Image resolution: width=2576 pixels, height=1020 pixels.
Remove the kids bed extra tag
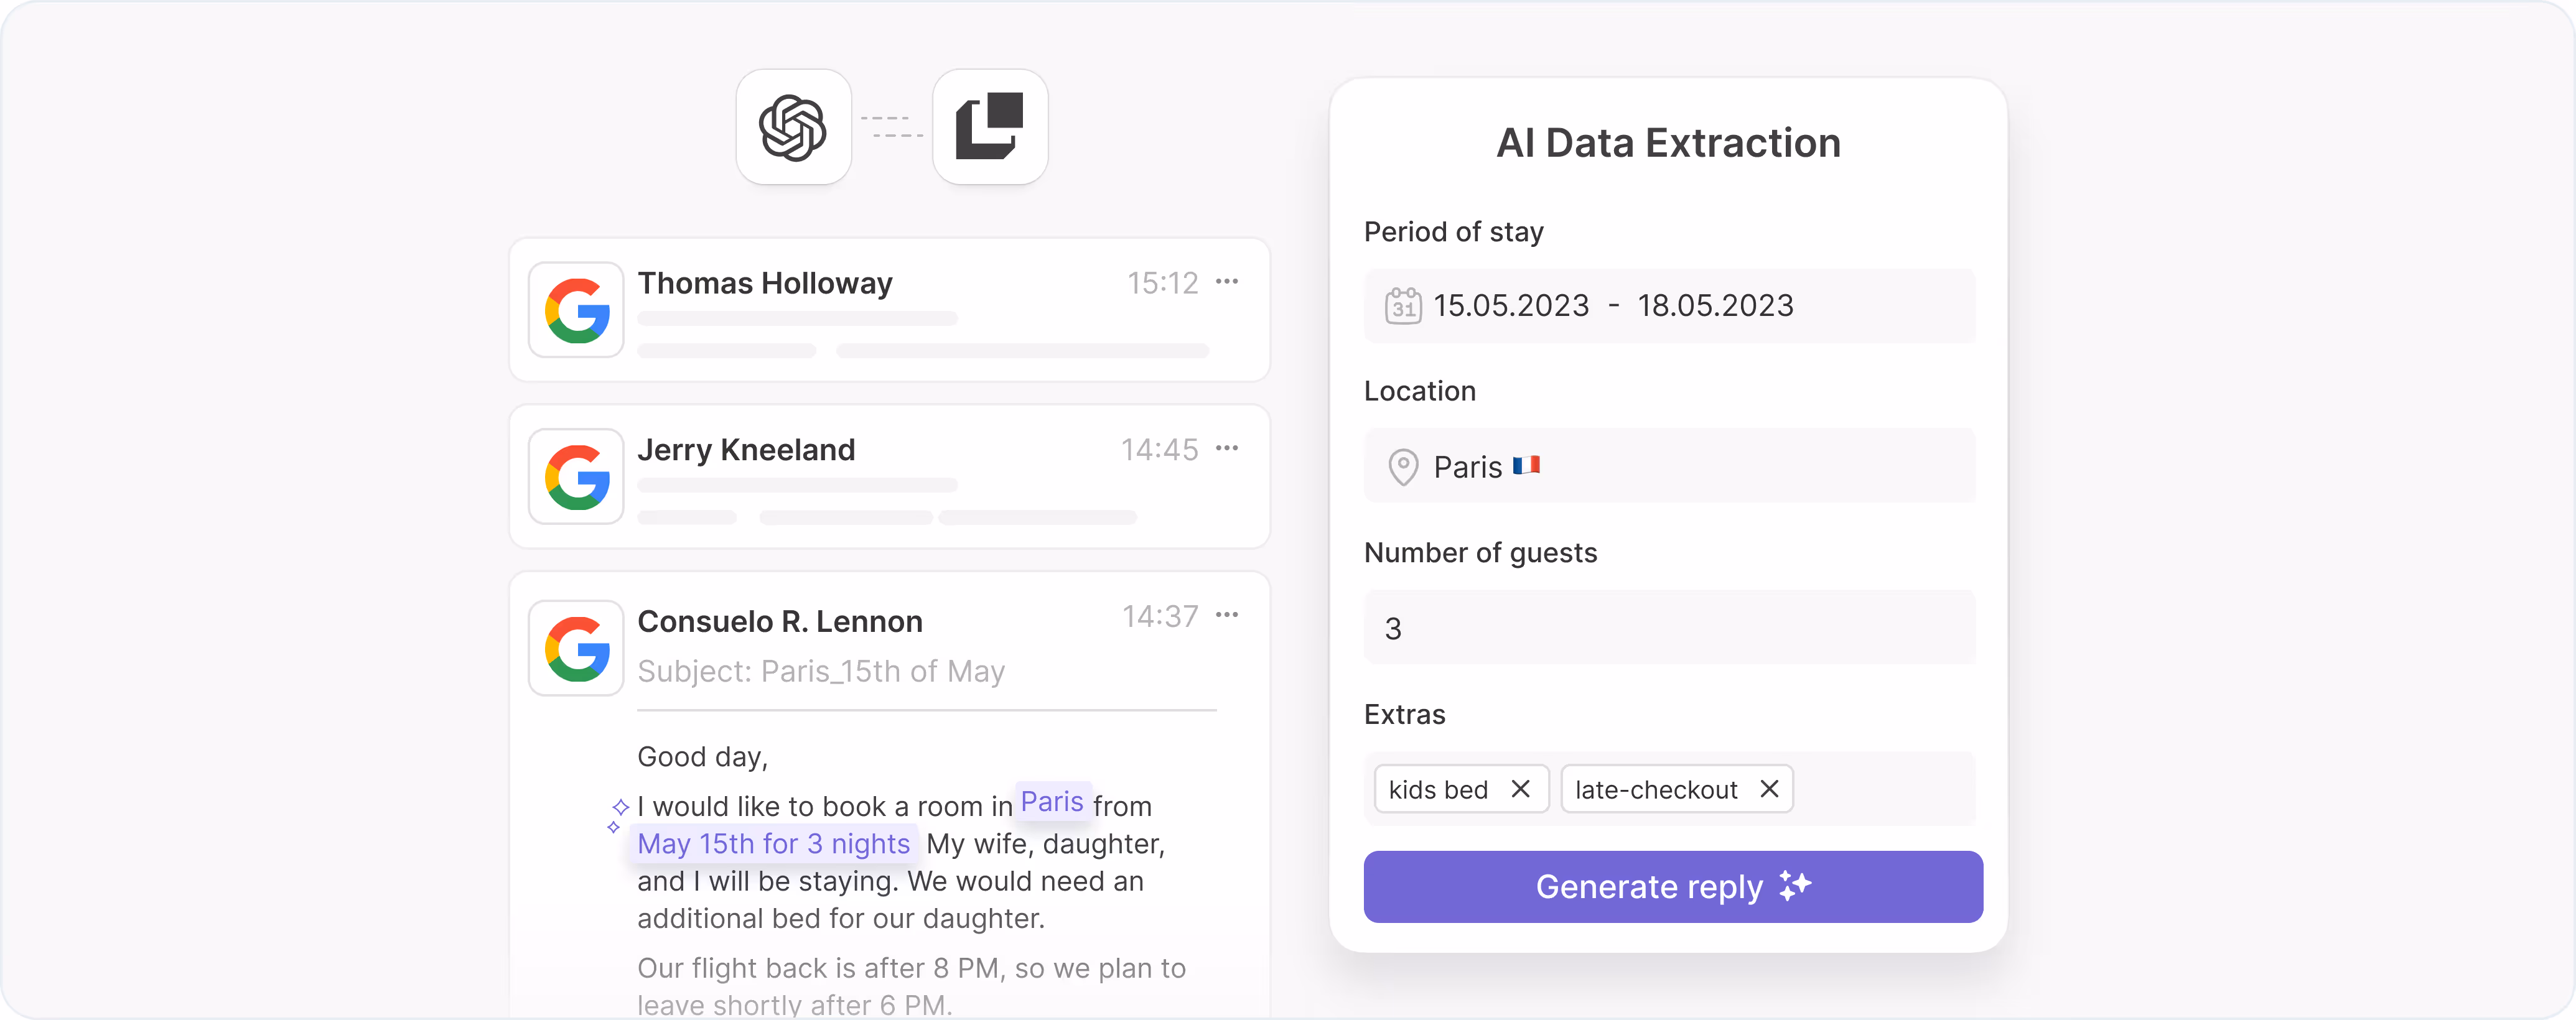click(1521, 789)
